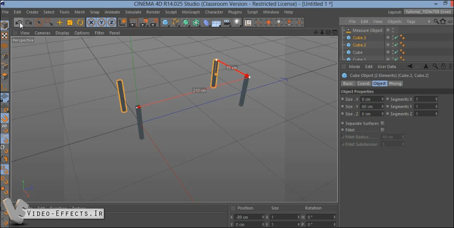Open viewport Cameras menu
Image resolution: width=454 pixels, height=228 pixels.
(x=42, y=33)
